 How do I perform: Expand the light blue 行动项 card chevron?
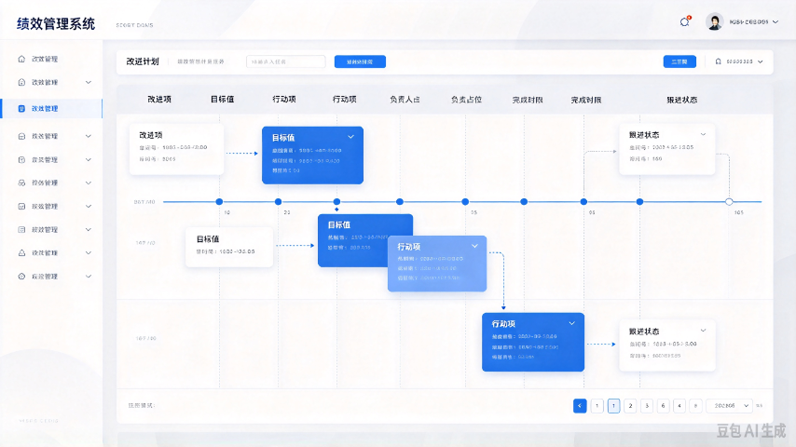click(x=474, y=246)
